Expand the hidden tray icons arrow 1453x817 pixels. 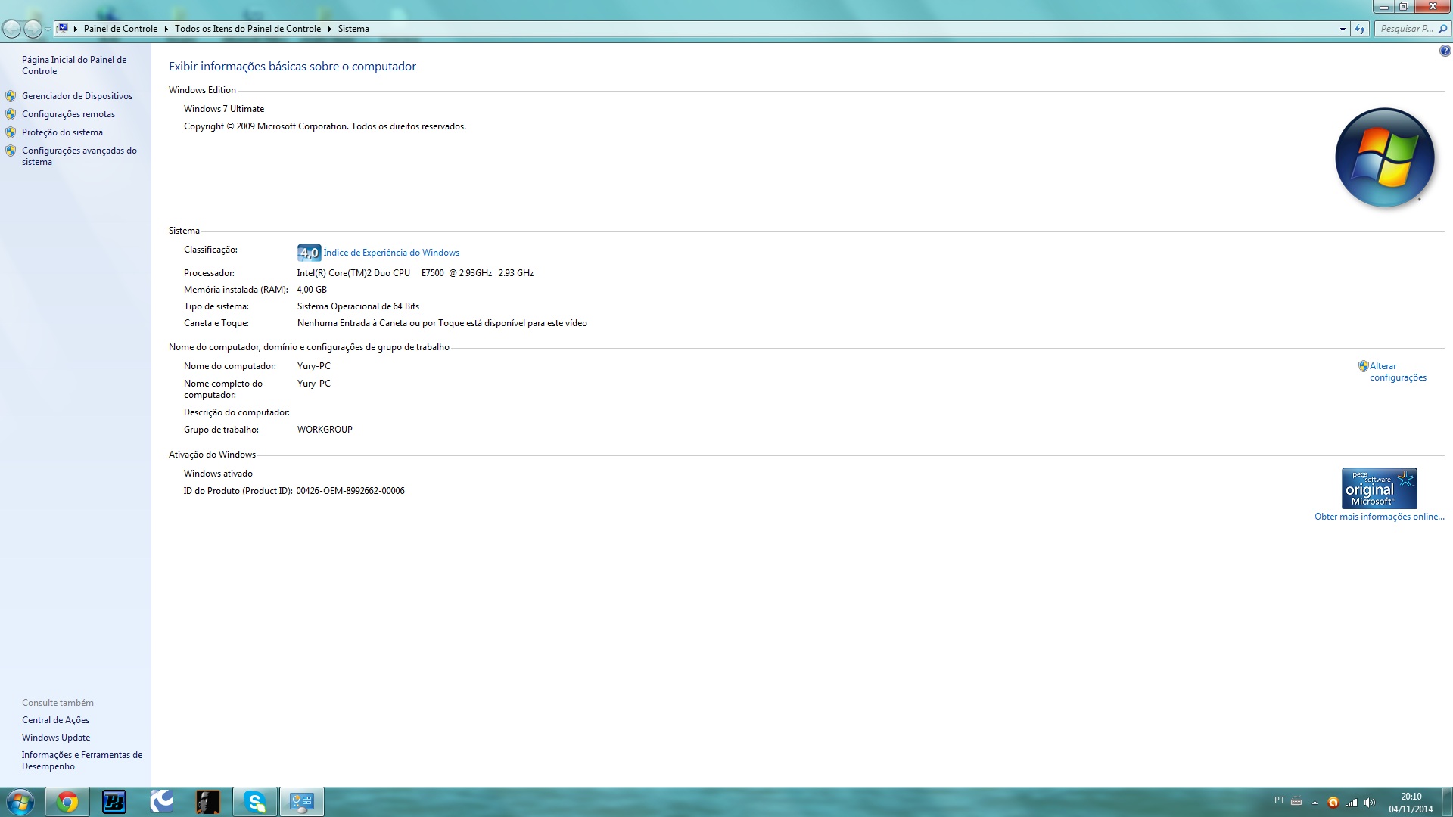tap(1315, 803)
